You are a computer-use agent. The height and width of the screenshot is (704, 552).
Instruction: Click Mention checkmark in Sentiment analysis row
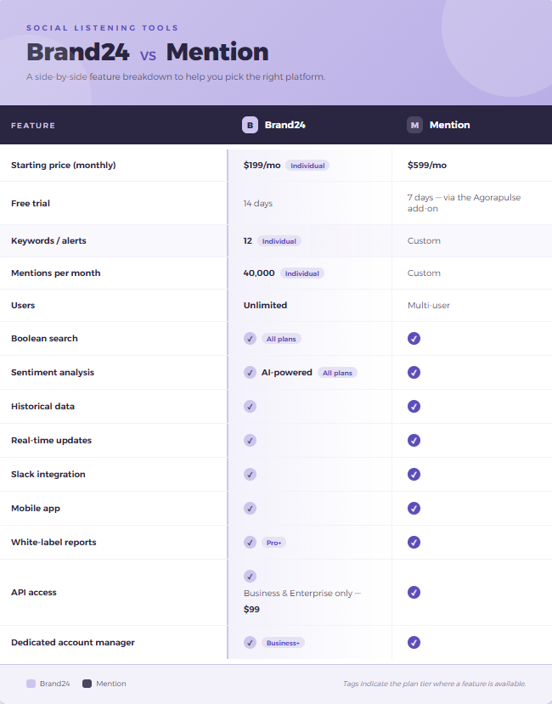[x=414, y=372]
